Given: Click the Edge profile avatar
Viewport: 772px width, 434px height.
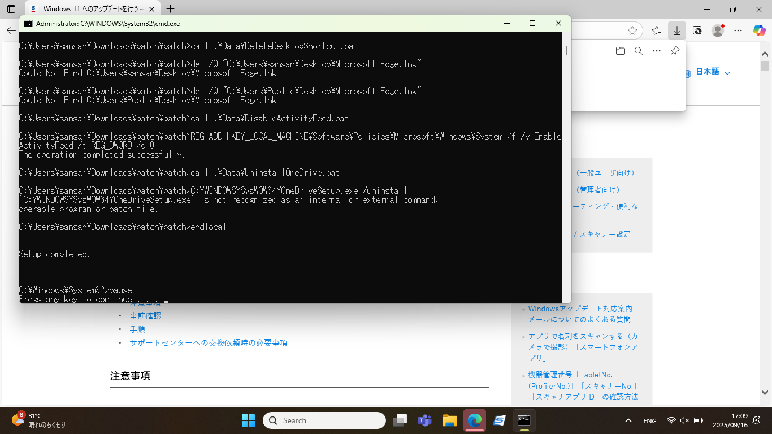Looking at the screenshot, I should (x=718, y=31).
